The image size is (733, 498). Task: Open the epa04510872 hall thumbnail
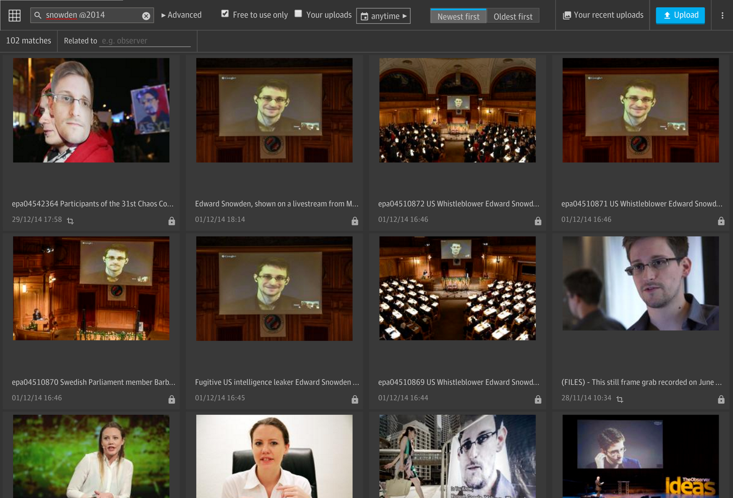click(x=458, y=110)
